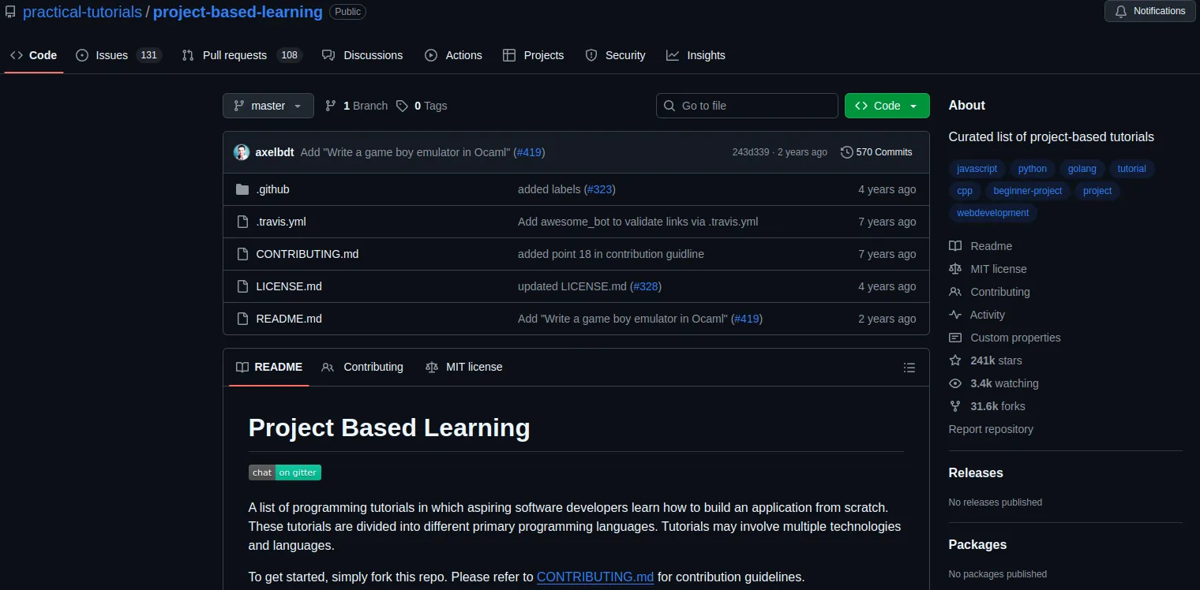The width and height of the screenshot is (1200, 590).
Task: View the 241k stars link
Action: tap(985, 360)
